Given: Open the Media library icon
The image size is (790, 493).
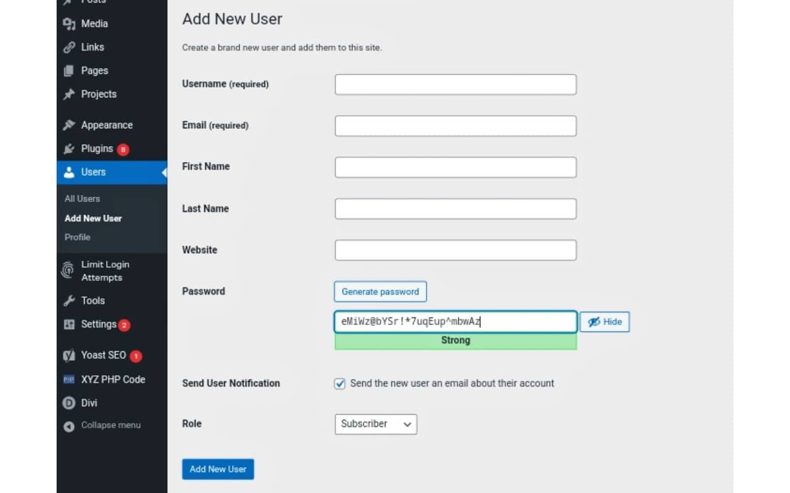Looking at the screenshot, I should pyautogui.click(x=68, y=23).
